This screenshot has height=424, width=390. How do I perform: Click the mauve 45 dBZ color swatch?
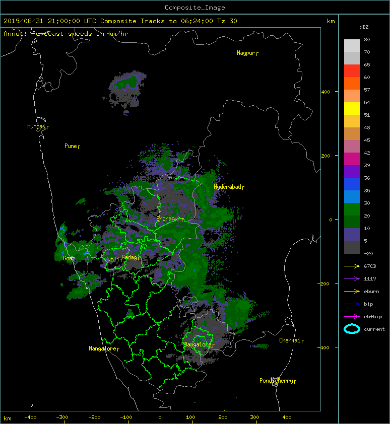point(352,147)
